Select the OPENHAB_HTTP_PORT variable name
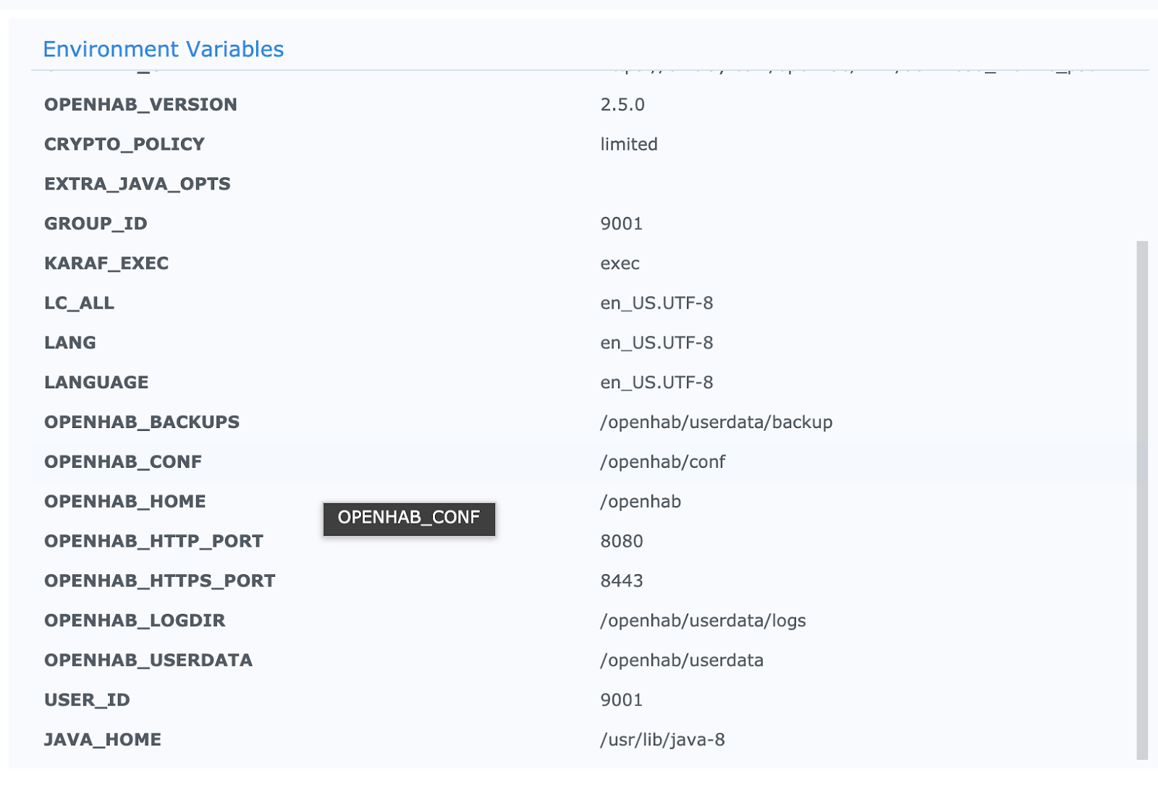Viewport: 1158px width, 791px height. [x=153, y=542]
